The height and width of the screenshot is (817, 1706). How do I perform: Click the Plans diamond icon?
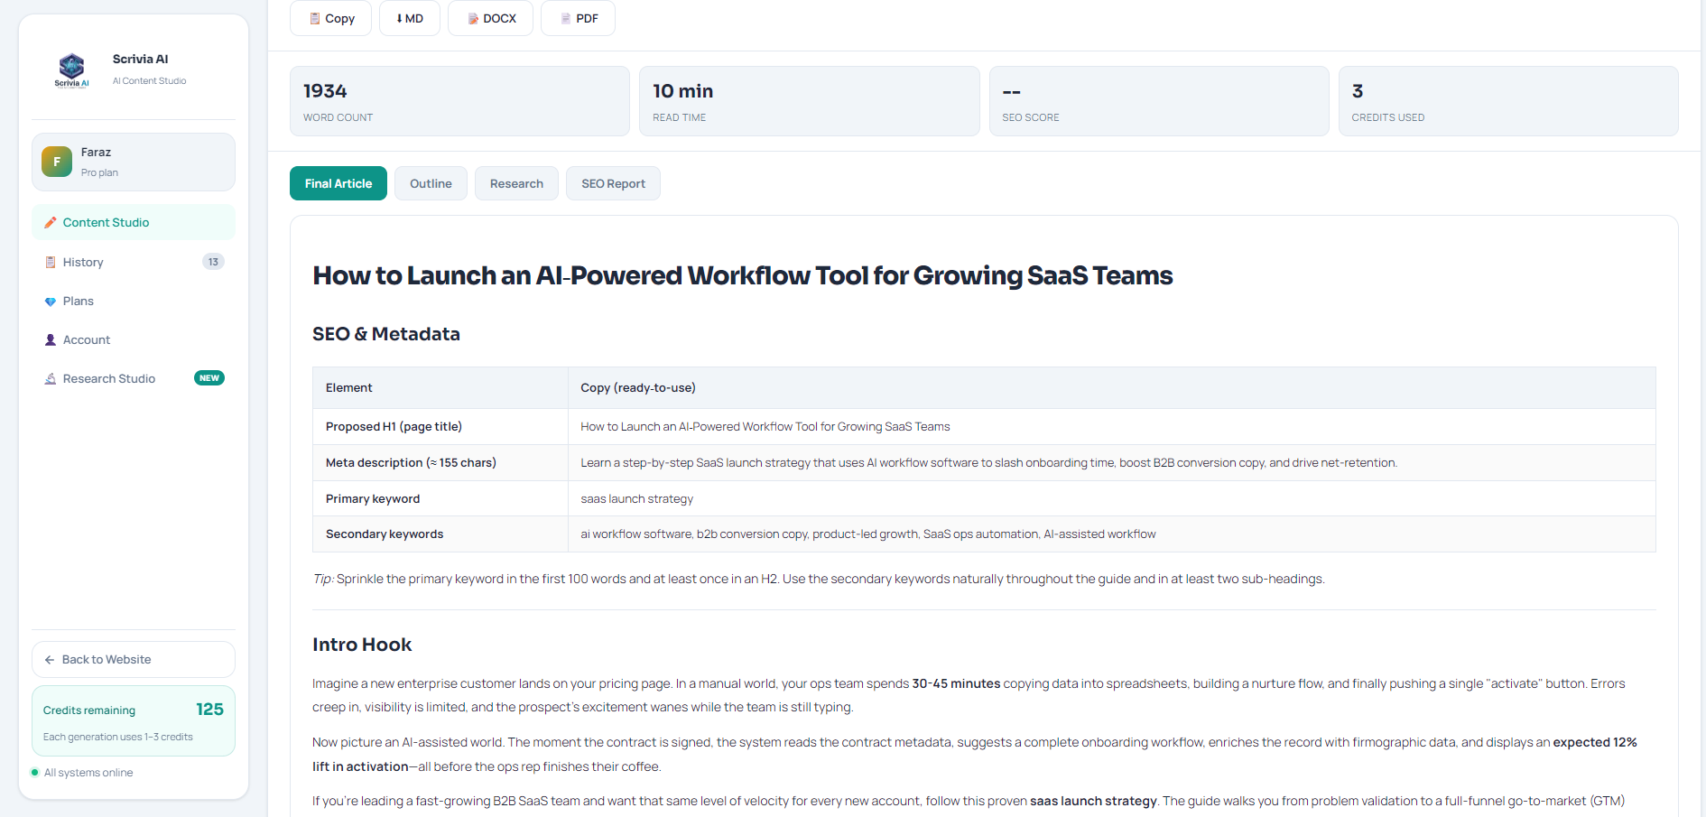click(x=51, y=302)
